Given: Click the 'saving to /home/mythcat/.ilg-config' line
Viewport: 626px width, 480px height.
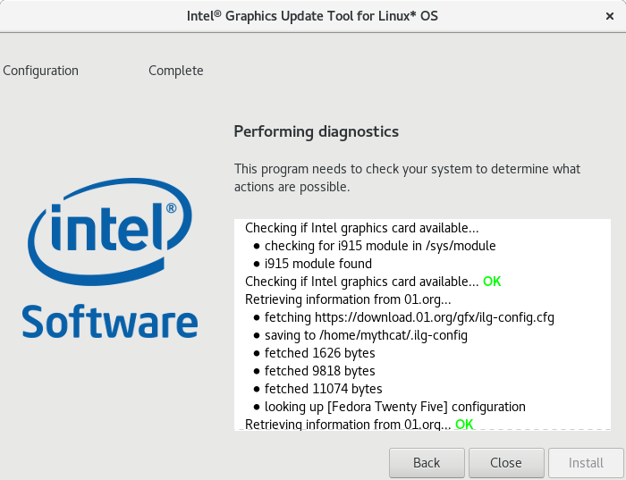Looking at the screenshot, I should tap(366, 335).
